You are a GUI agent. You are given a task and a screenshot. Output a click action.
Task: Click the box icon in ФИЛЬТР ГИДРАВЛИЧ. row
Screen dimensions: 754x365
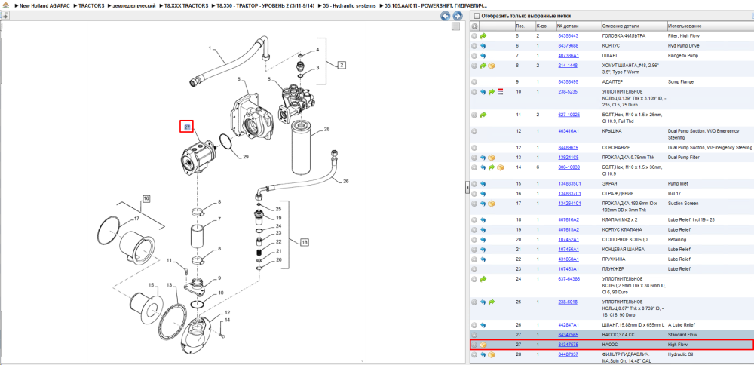tap(492, 354)
